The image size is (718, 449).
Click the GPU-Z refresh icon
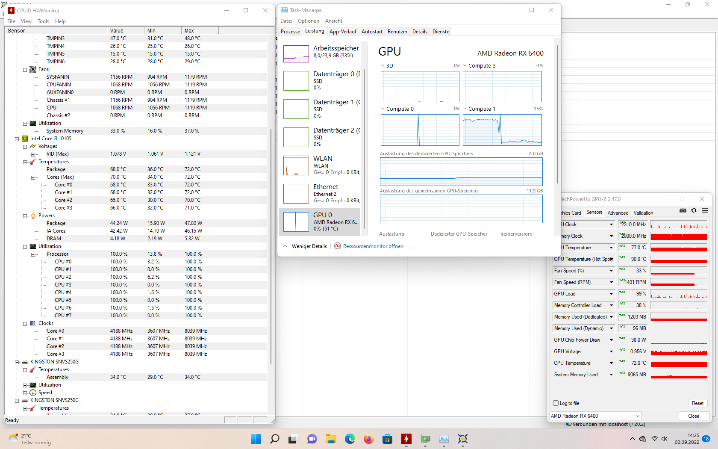click(x=694, y=210)
